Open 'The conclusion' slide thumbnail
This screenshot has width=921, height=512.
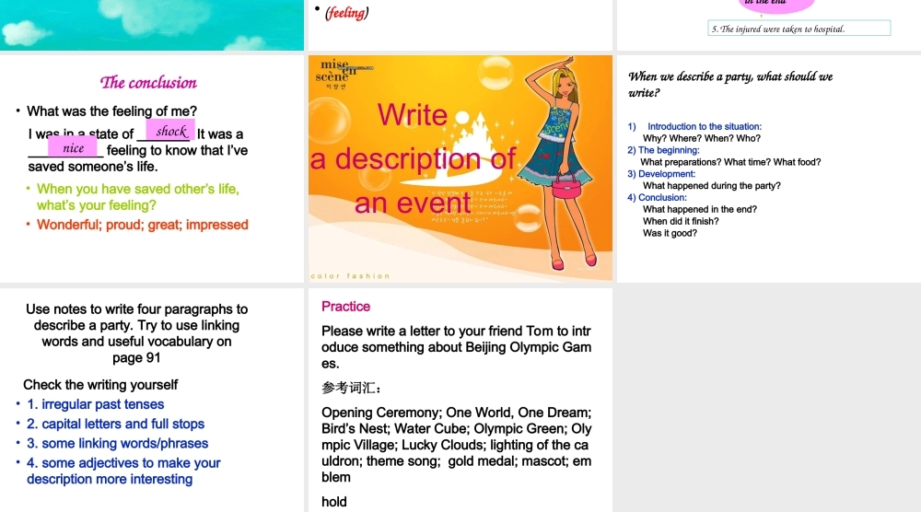[x=152, y=169]
